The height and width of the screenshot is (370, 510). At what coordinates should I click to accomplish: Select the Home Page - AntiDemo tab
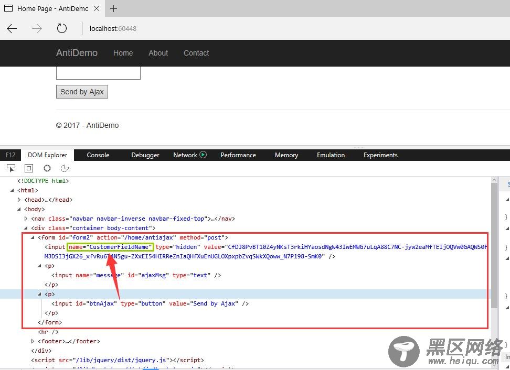click(x=52, y=8)
